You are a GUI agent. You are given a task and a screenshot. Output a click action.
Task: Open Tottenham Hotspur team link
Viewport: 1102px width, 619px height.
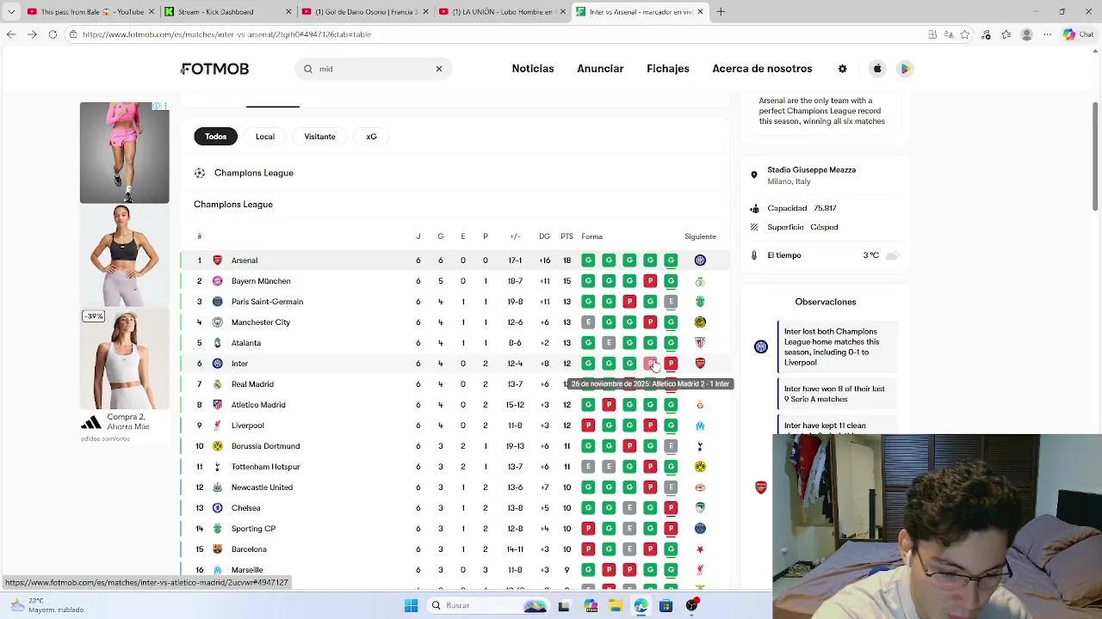(x=265, y=467)
